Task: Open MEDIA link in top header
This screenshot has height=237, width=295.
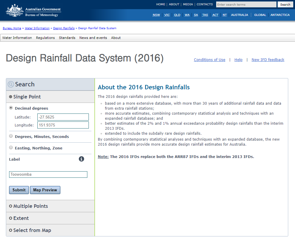Action: click(x=188, y=4)
